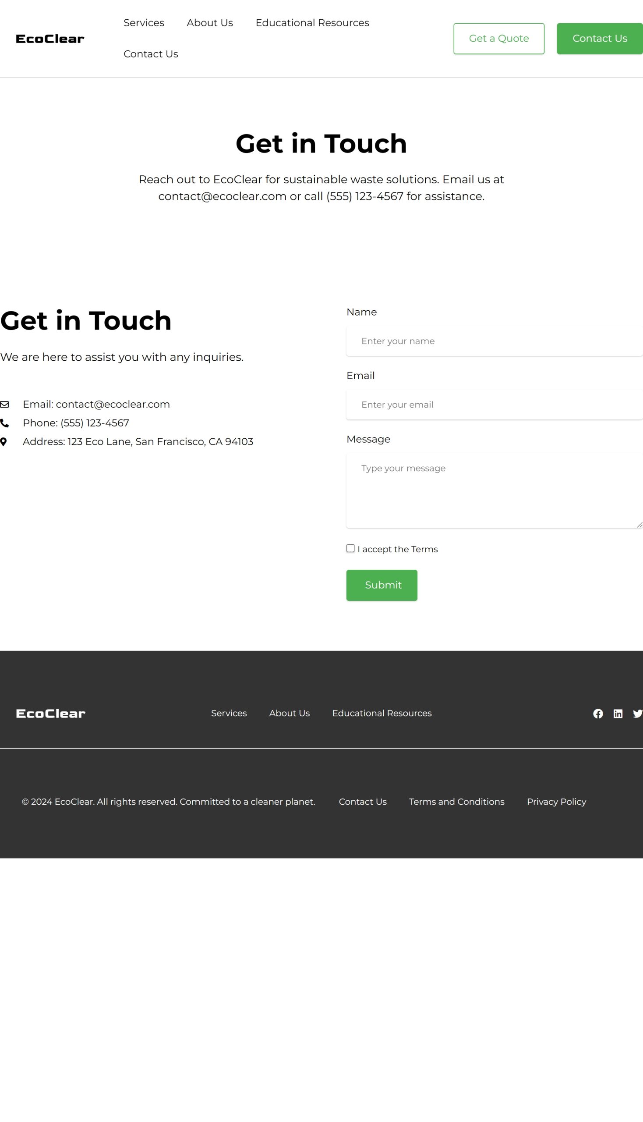Screen dimensions: 643x1122
Task: Focus the Enter your name field
Action: click(495, 341)
